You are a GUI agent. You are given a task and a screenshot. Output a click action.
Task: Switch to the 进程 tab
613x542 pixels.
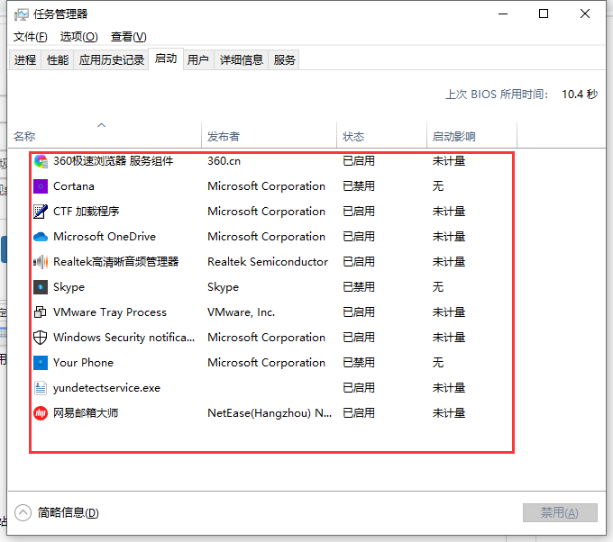tap(25, 60)
